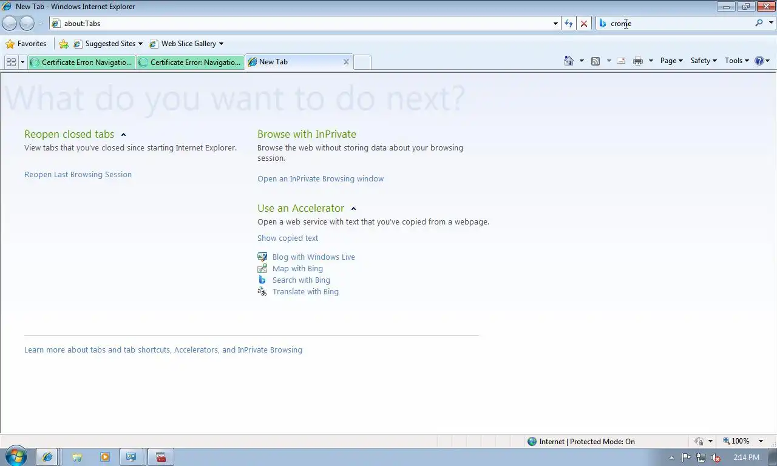This screenshot has height=466, width=777.
Task: Click the privacy report status bar icon
Action: click(x=699, y=442)
